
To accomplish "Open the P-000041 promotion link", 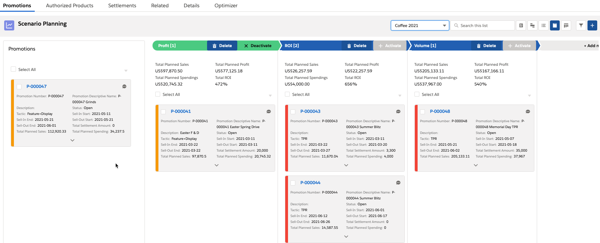I will 181,111.
